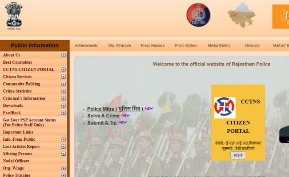The width and height of the screenshot is (289, 177).
Task: Click the Info. From Public label
Action: pyautogui.click(x=19, y=139)
